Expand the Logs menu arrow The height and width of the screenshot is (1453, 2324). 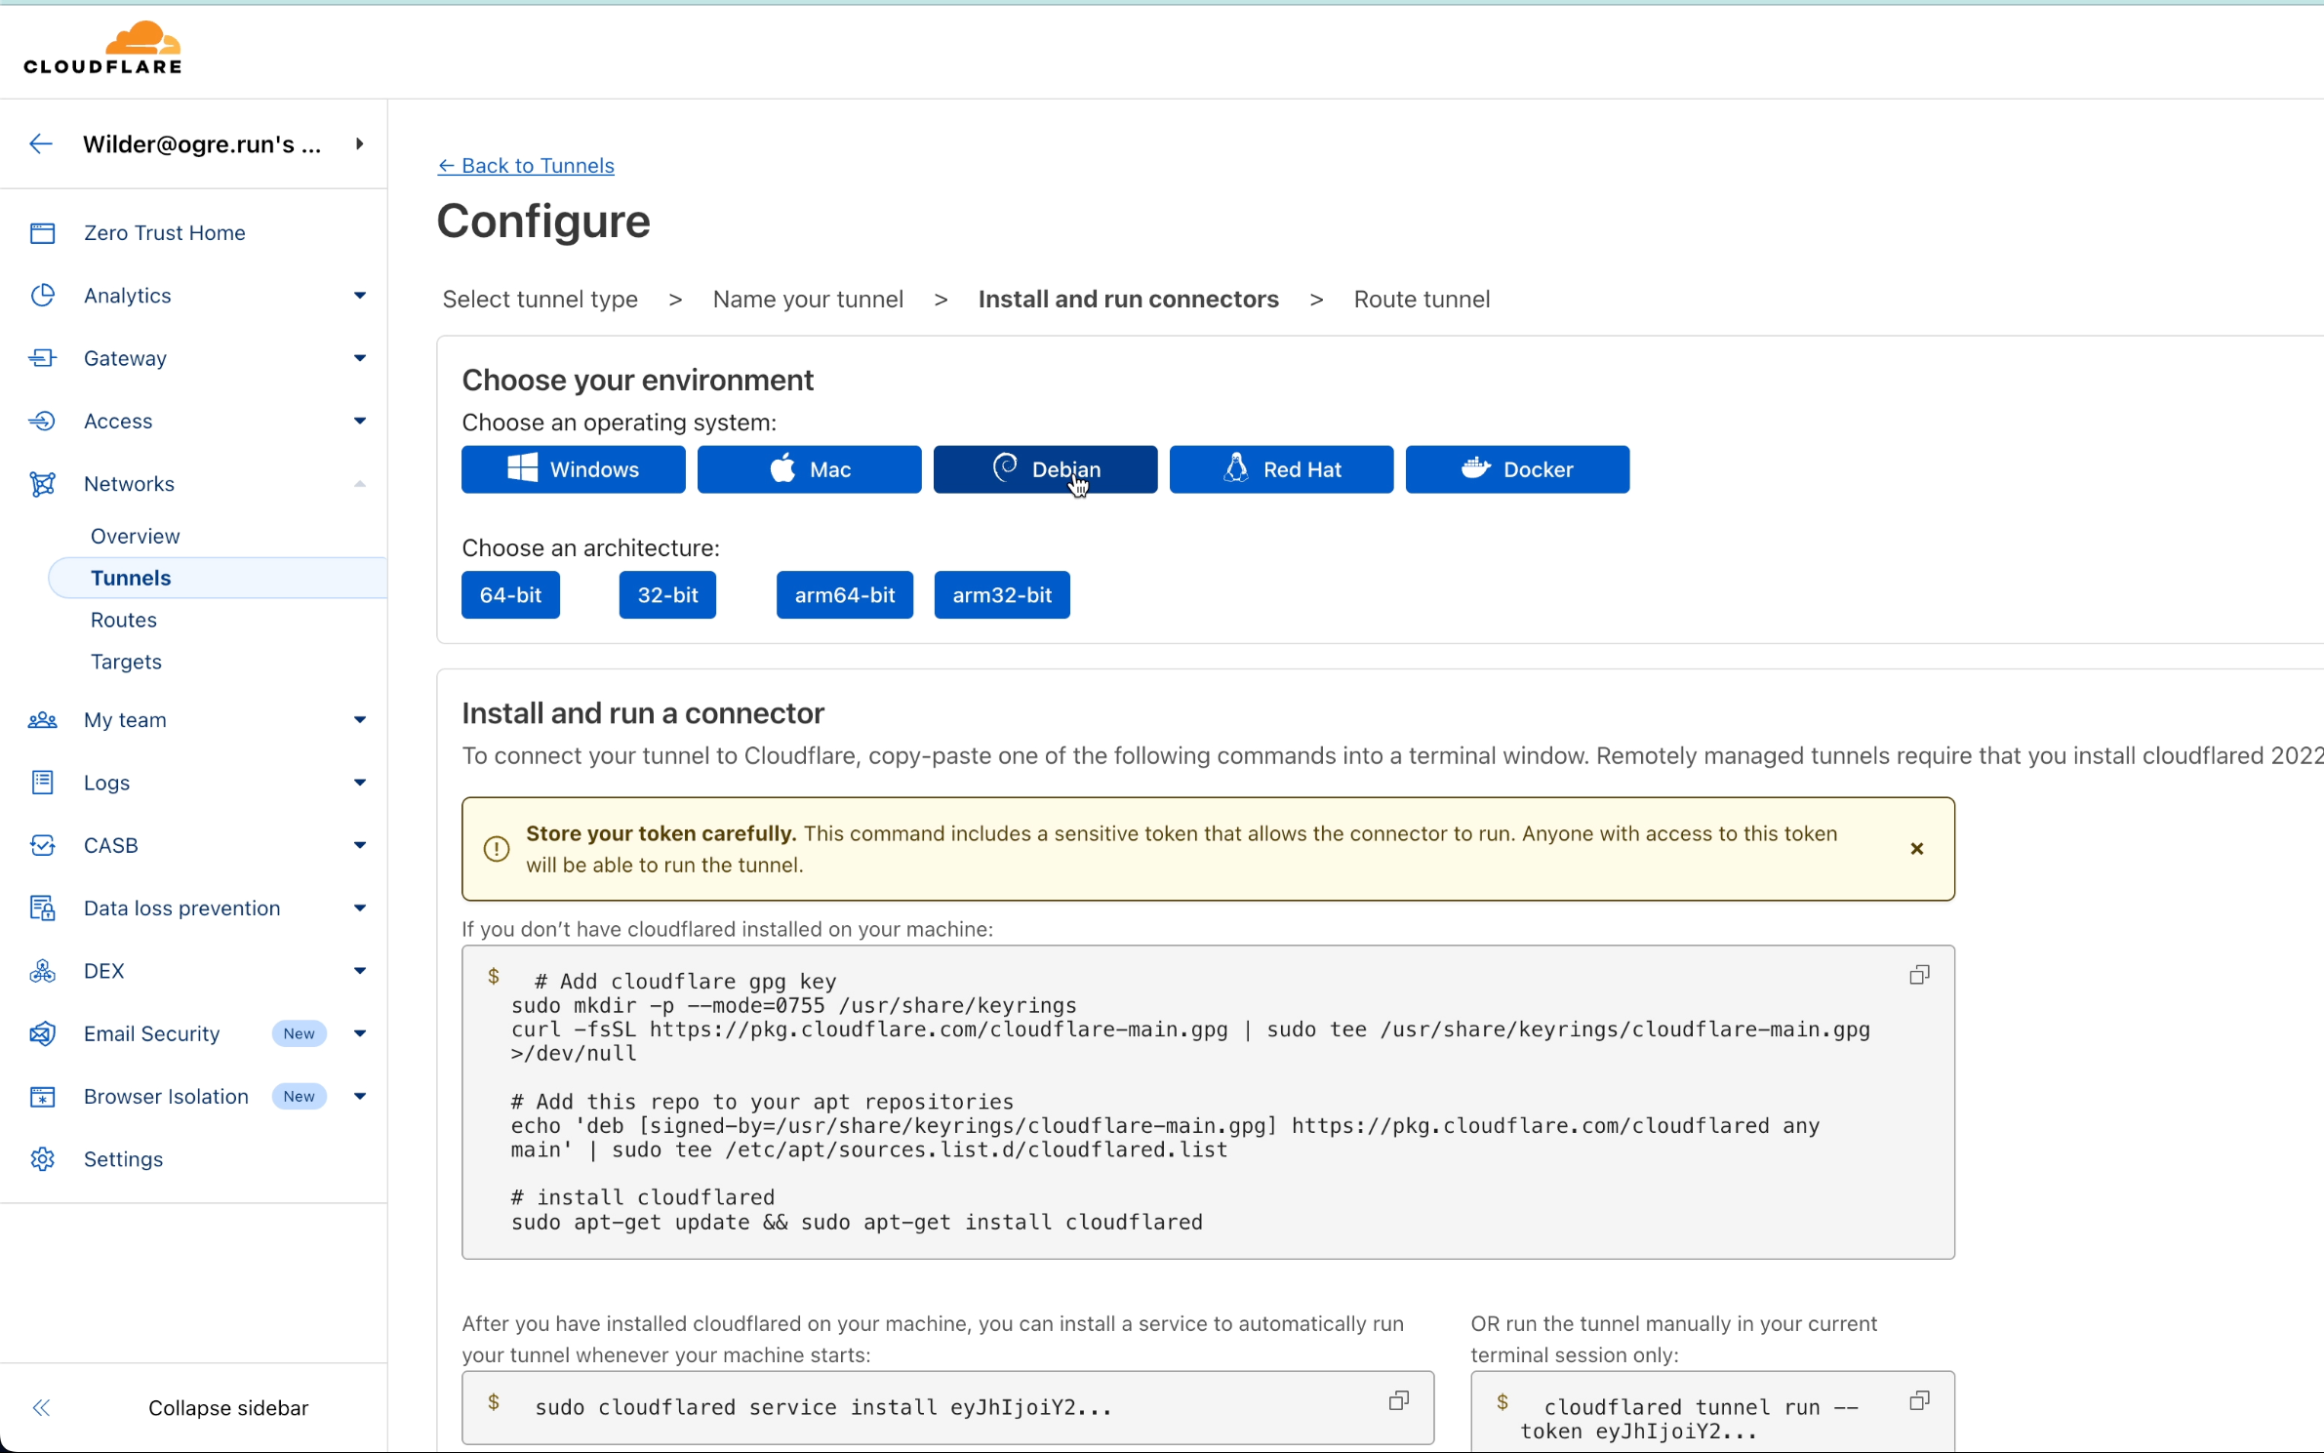359,783
